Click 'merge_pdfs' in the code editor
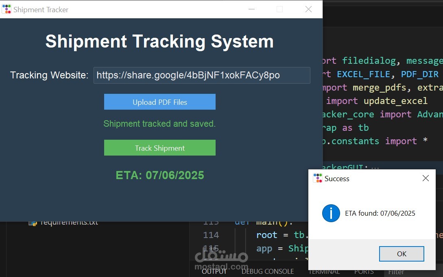443x277 pixels. pyautogui.click(x=380, y=88)
